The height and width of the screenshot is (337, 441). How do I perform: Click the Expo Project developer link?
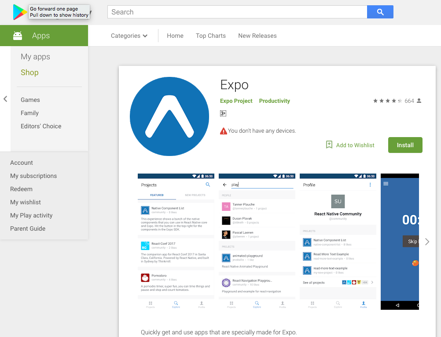[236, 101]
